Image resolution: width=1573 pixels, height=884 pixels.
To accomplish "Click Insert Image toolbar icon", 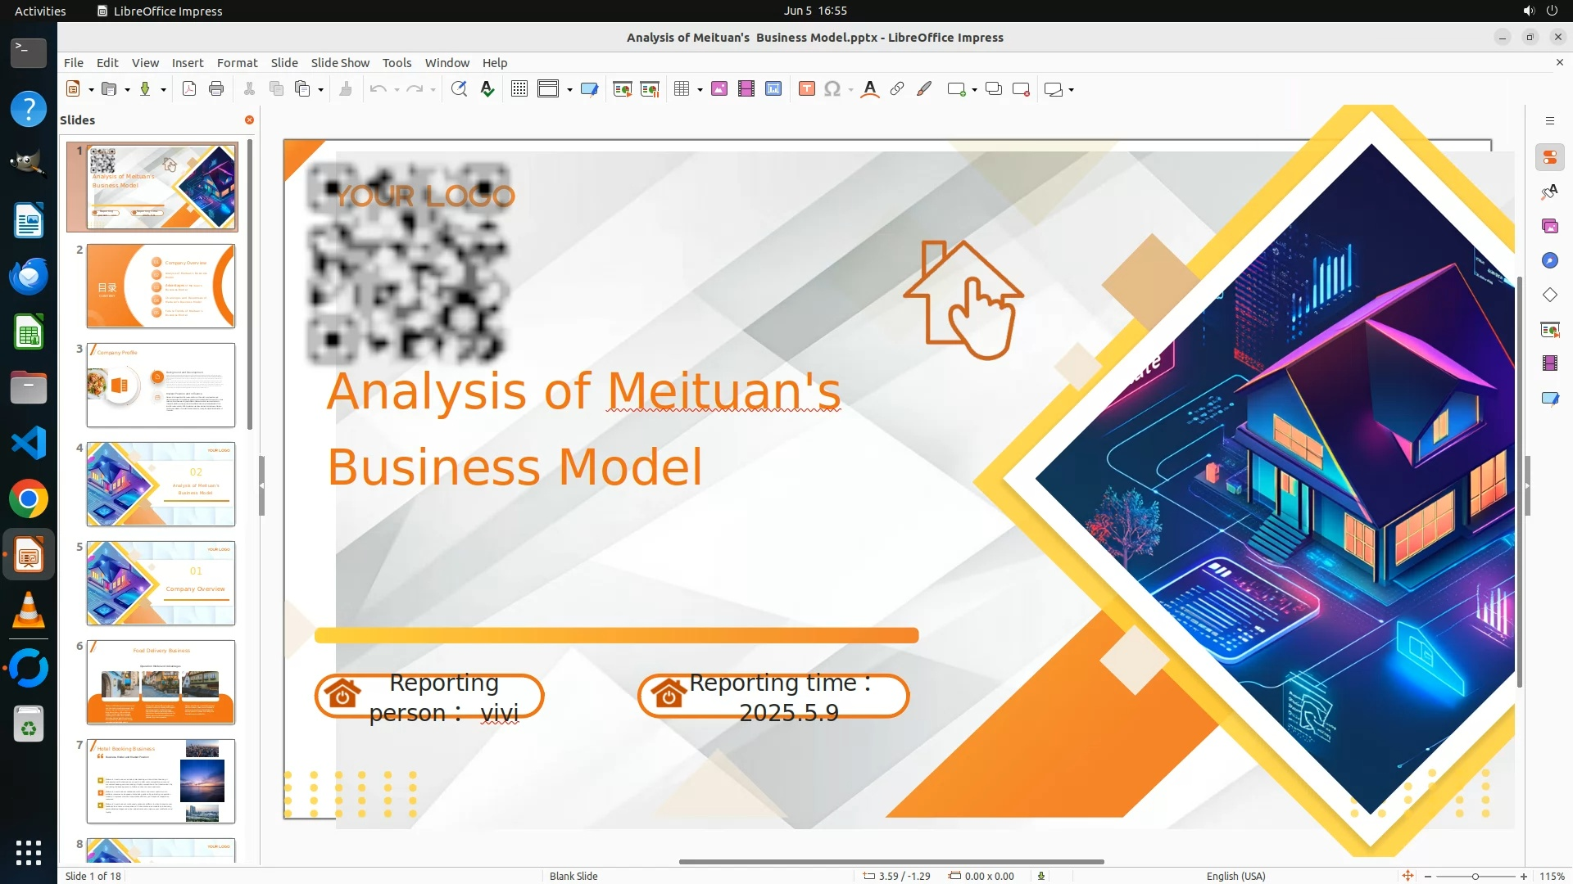I will click(719, 89).
